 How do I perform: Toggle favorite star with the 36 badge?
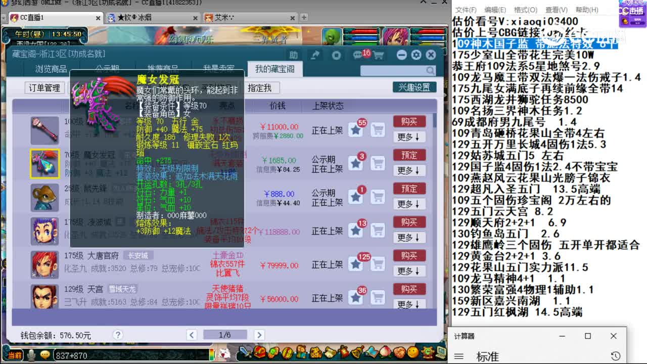tap(356, 298)
